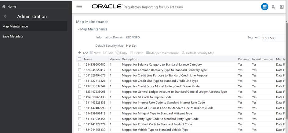Click the View button label

(97, 53)
